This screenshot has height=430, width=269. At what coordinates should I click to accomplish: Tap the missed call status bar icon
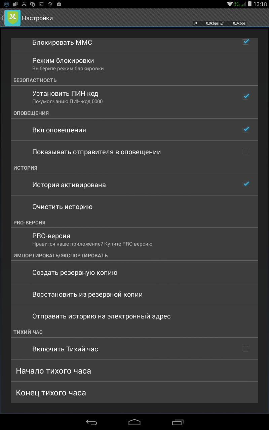pyautogui.click(x=24, y=4)
